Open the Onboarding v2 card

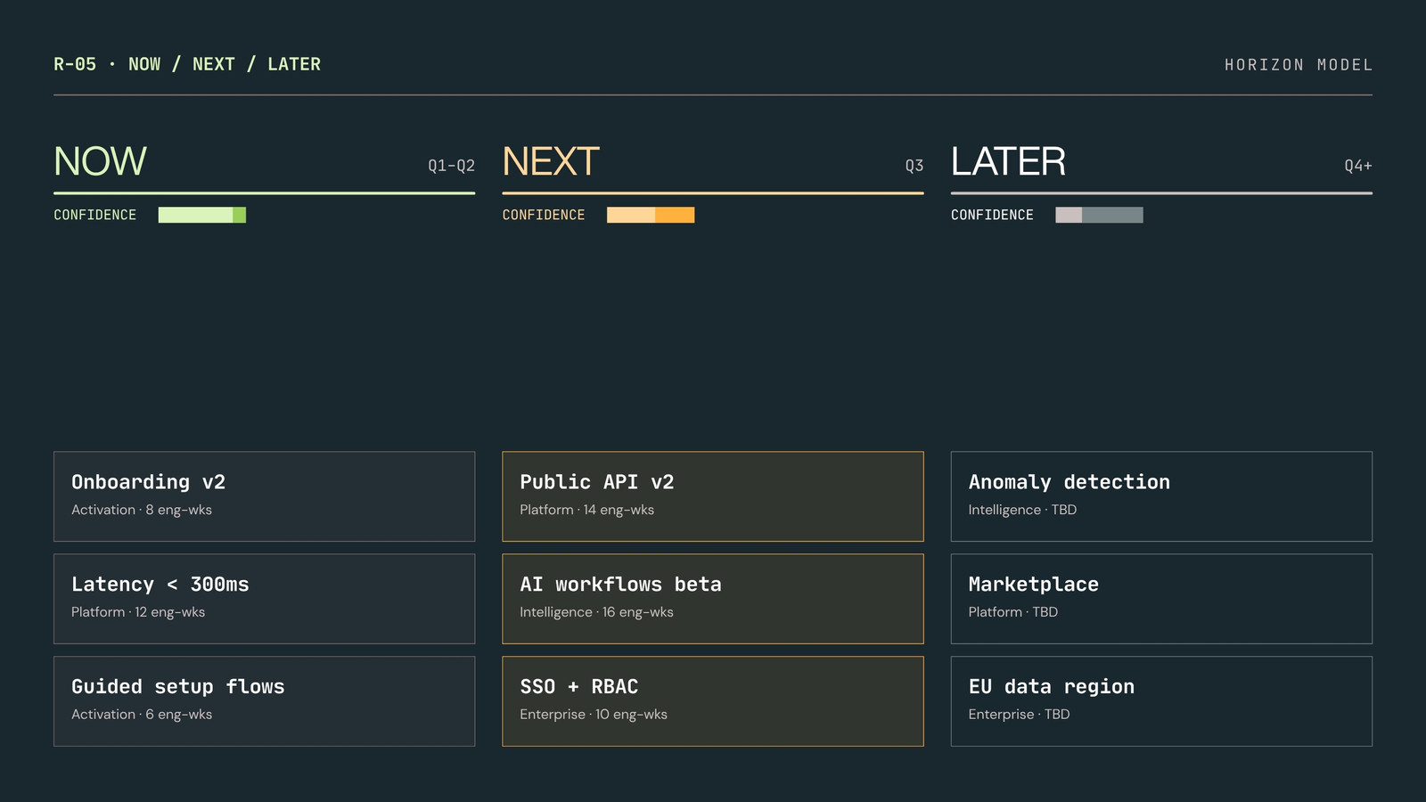(x=264, y=496)
